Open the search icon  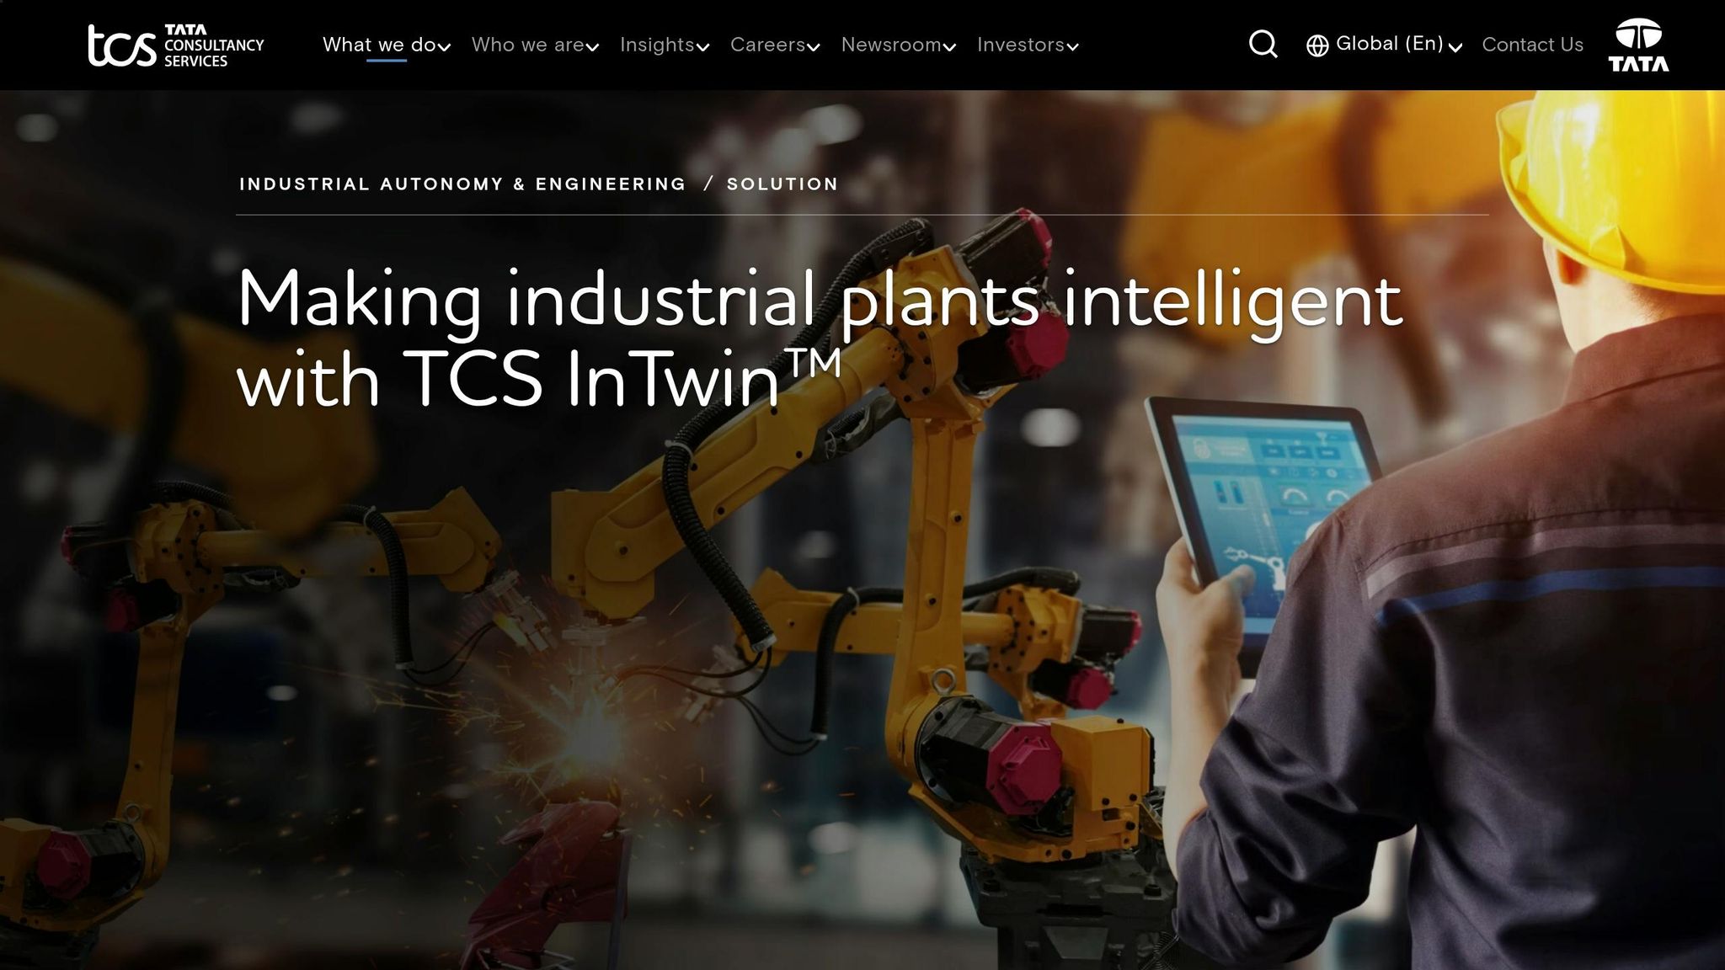point(1263,44)
